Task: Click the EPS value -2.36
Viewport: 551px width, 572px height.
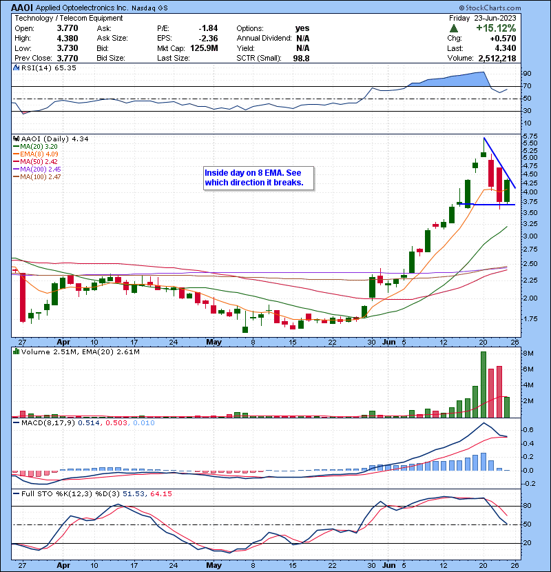Action: (208, 39)
